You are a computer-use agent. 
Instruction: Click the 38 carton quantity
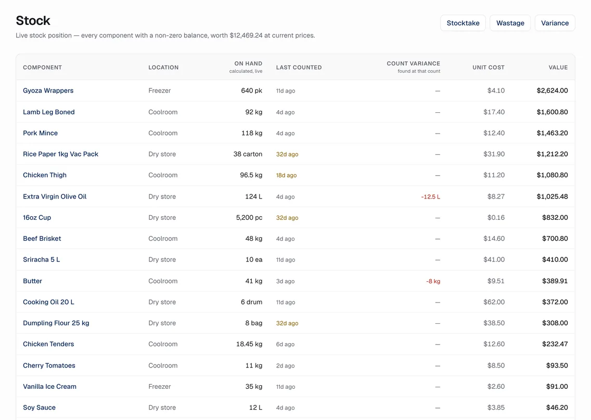[x=248, y=154]
